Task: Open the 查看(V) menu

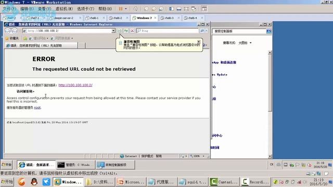Action: click(45, 9)
